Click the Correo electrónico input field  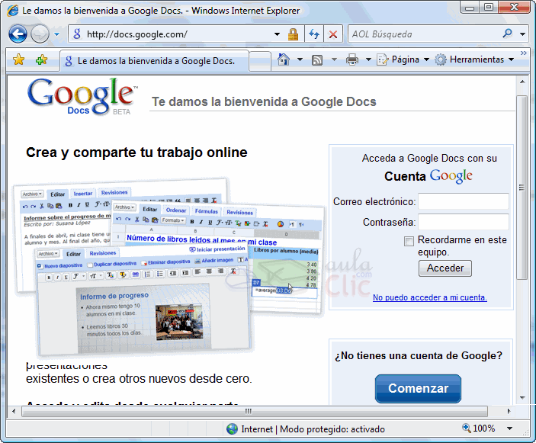pyautogui.click(x=464, y=201)
